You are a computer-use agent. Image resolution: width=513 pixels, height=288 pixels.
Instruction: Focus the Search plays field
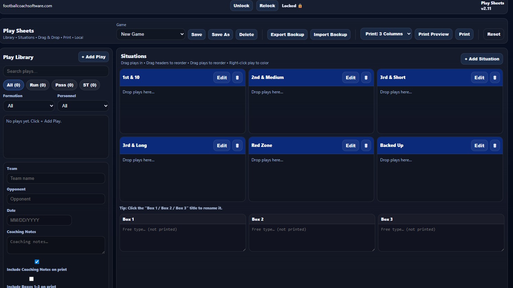[x=56, y=71]
